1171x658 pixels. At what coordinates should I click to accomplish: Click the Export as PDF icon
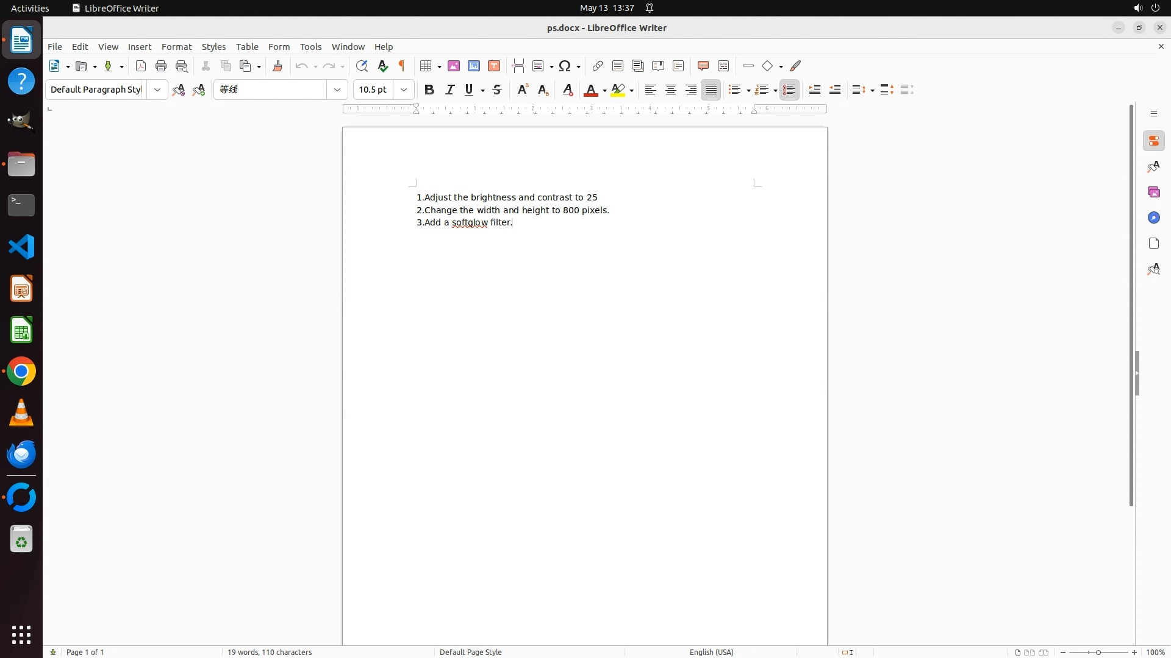(141, 66)
